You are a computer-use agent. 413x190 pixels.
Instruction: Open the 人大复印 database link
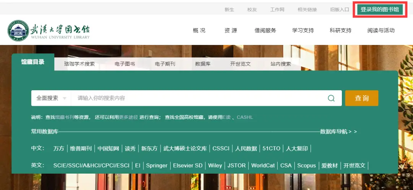point(297,148)
